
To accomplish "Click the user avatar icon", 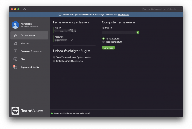I will (15, 25).
